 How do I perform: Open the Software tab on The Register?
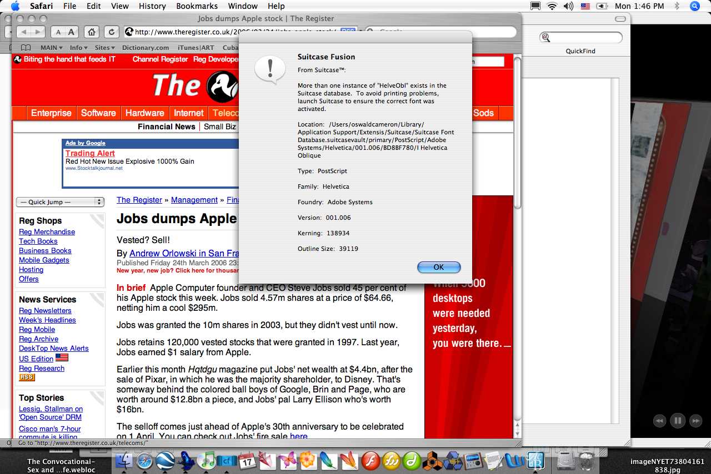pyautogui.click(x=98, y=113)
